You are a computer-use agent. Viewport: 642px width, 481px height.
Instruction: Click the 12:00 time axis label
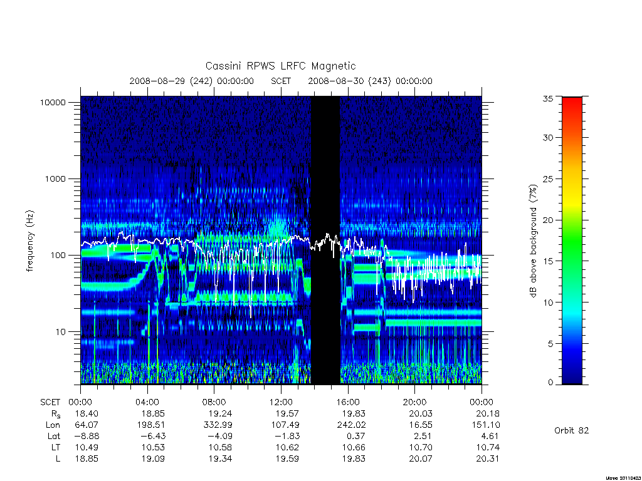click(281, 402)
